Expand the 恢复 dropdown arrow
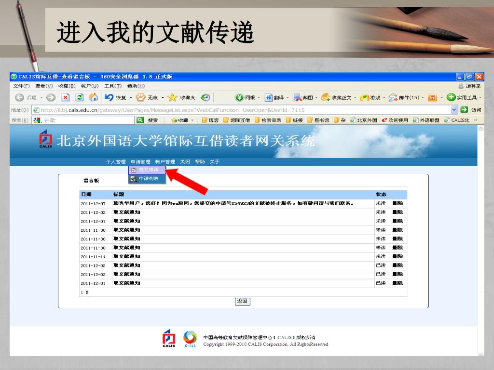The image size is (494, 370). coord(131,97)
